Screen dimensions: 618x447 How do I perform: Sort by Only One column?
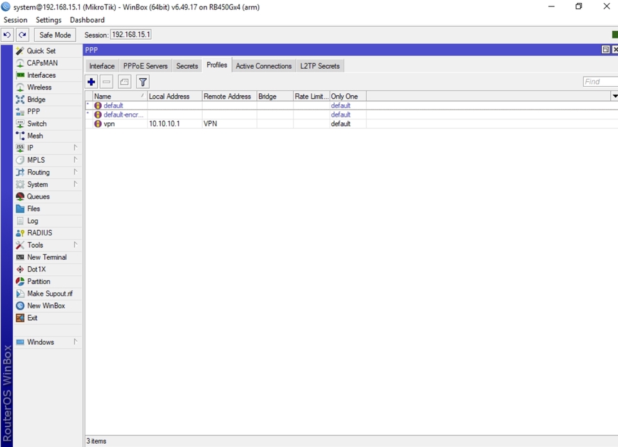tap(348, 96)
